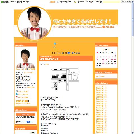This screenshot has width=134, height=134.
Task: Go to next month in Calendar
Action: coord(109,50)
